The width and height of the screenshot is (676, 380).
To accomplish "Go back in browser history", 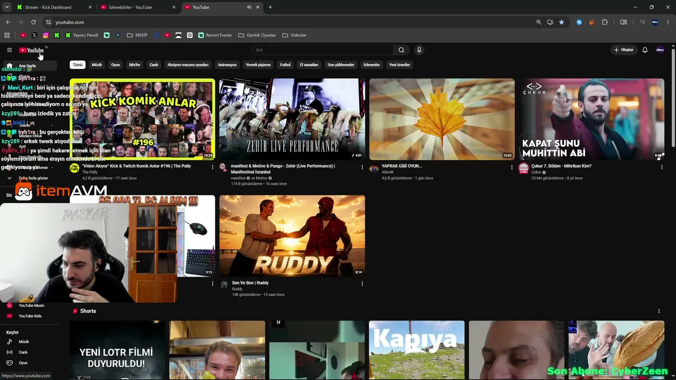I will 8,22.
